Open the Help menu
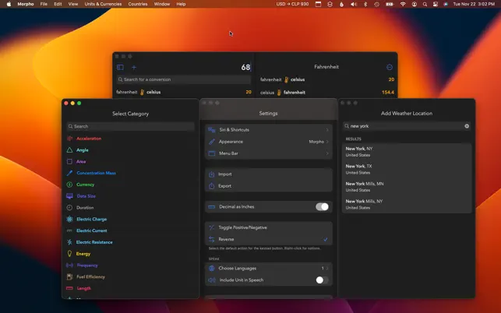This screenshot has width=501, height=313. [181, 4]
